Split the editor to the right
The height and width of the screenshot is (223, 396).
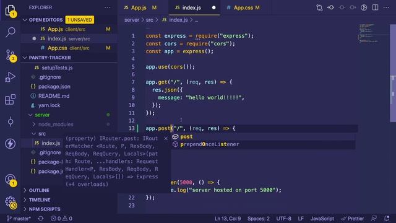pos(376,7)
